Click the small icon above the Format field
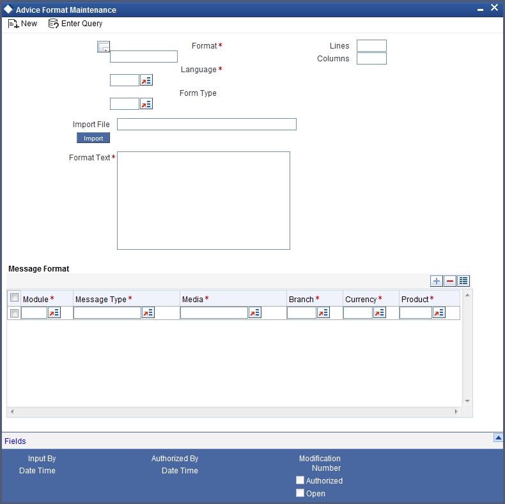 [104, 47]
